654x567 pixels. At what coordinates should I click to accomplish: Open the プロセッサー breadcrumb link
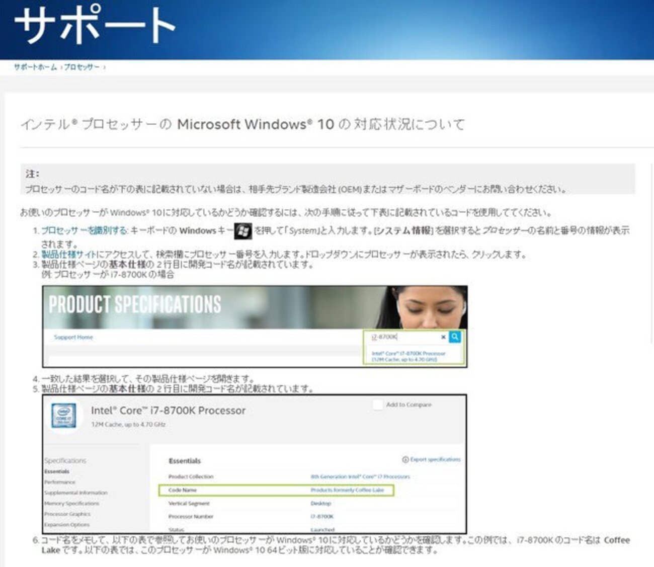(81, 67)
